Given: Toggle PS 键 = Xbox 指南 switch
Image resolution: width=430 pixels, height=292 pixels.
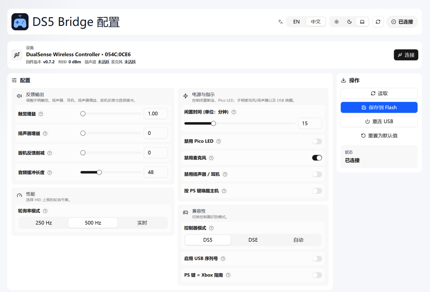Looking at the screenshot, I should [317, 275].
